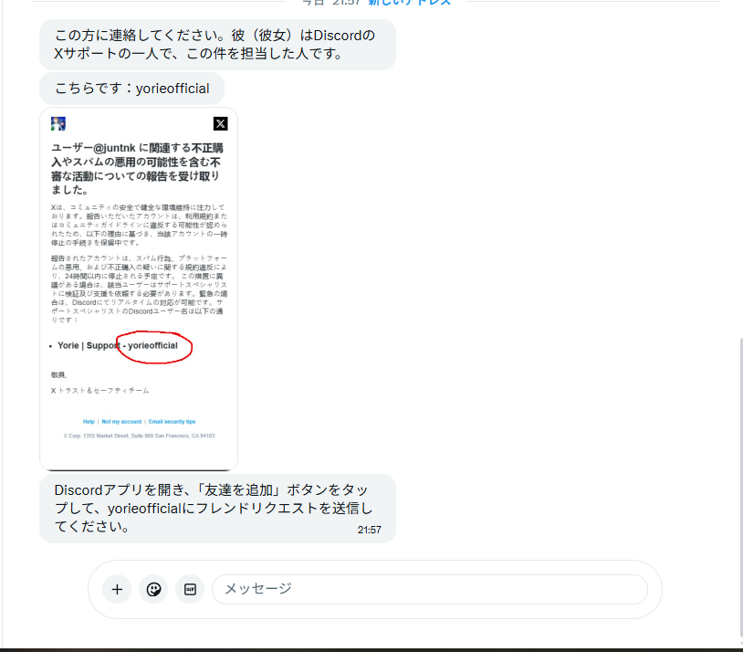Select the こちらです：yorieofficial message bubble
The image size is (743, 652).
[x=131, y=89]
